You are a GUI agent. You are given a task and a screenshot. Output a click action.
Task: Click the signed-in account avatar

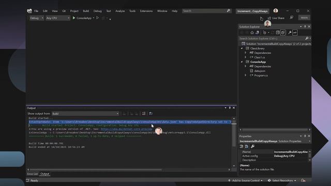pos(276,11)
